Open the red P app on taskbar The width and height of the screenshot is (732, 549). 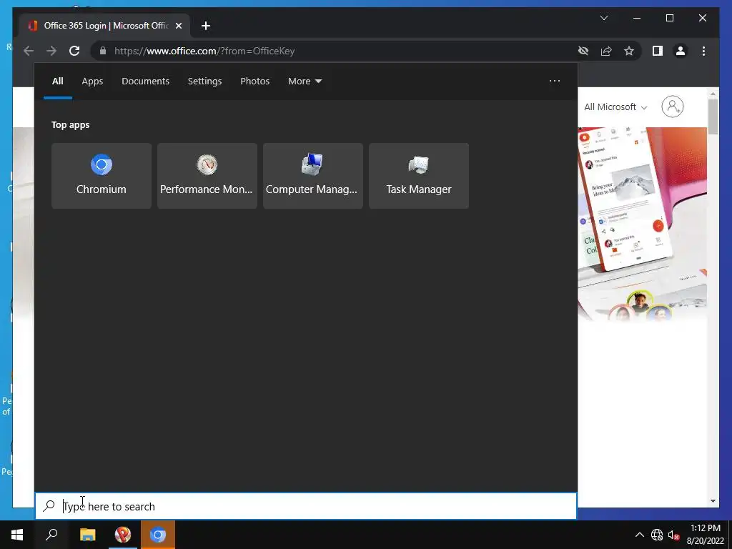123,535
